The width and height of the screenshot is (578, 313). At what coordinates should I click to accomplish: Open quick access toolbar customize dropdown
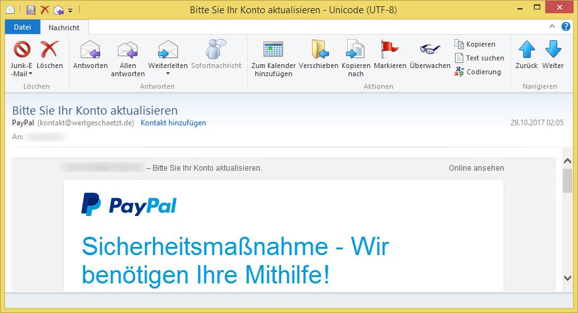point(71,10)
